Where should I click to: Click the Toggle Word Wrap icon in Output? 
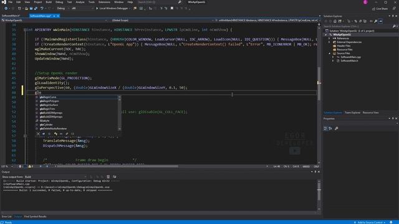(115, 177)
